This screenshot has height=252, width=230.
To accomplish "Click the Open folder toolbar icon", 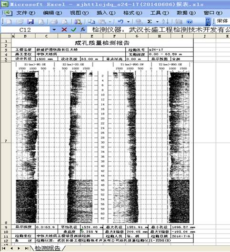I will [20, 21].
